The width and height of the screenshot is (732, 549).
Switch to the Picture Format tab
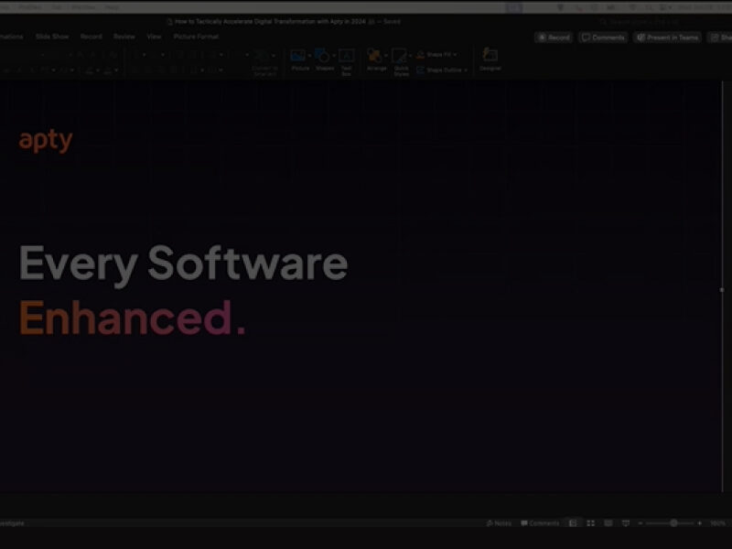[x=196, y=37]
